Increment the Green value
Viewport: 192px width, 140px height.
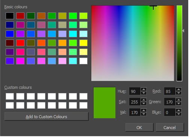tap(178, 100)
